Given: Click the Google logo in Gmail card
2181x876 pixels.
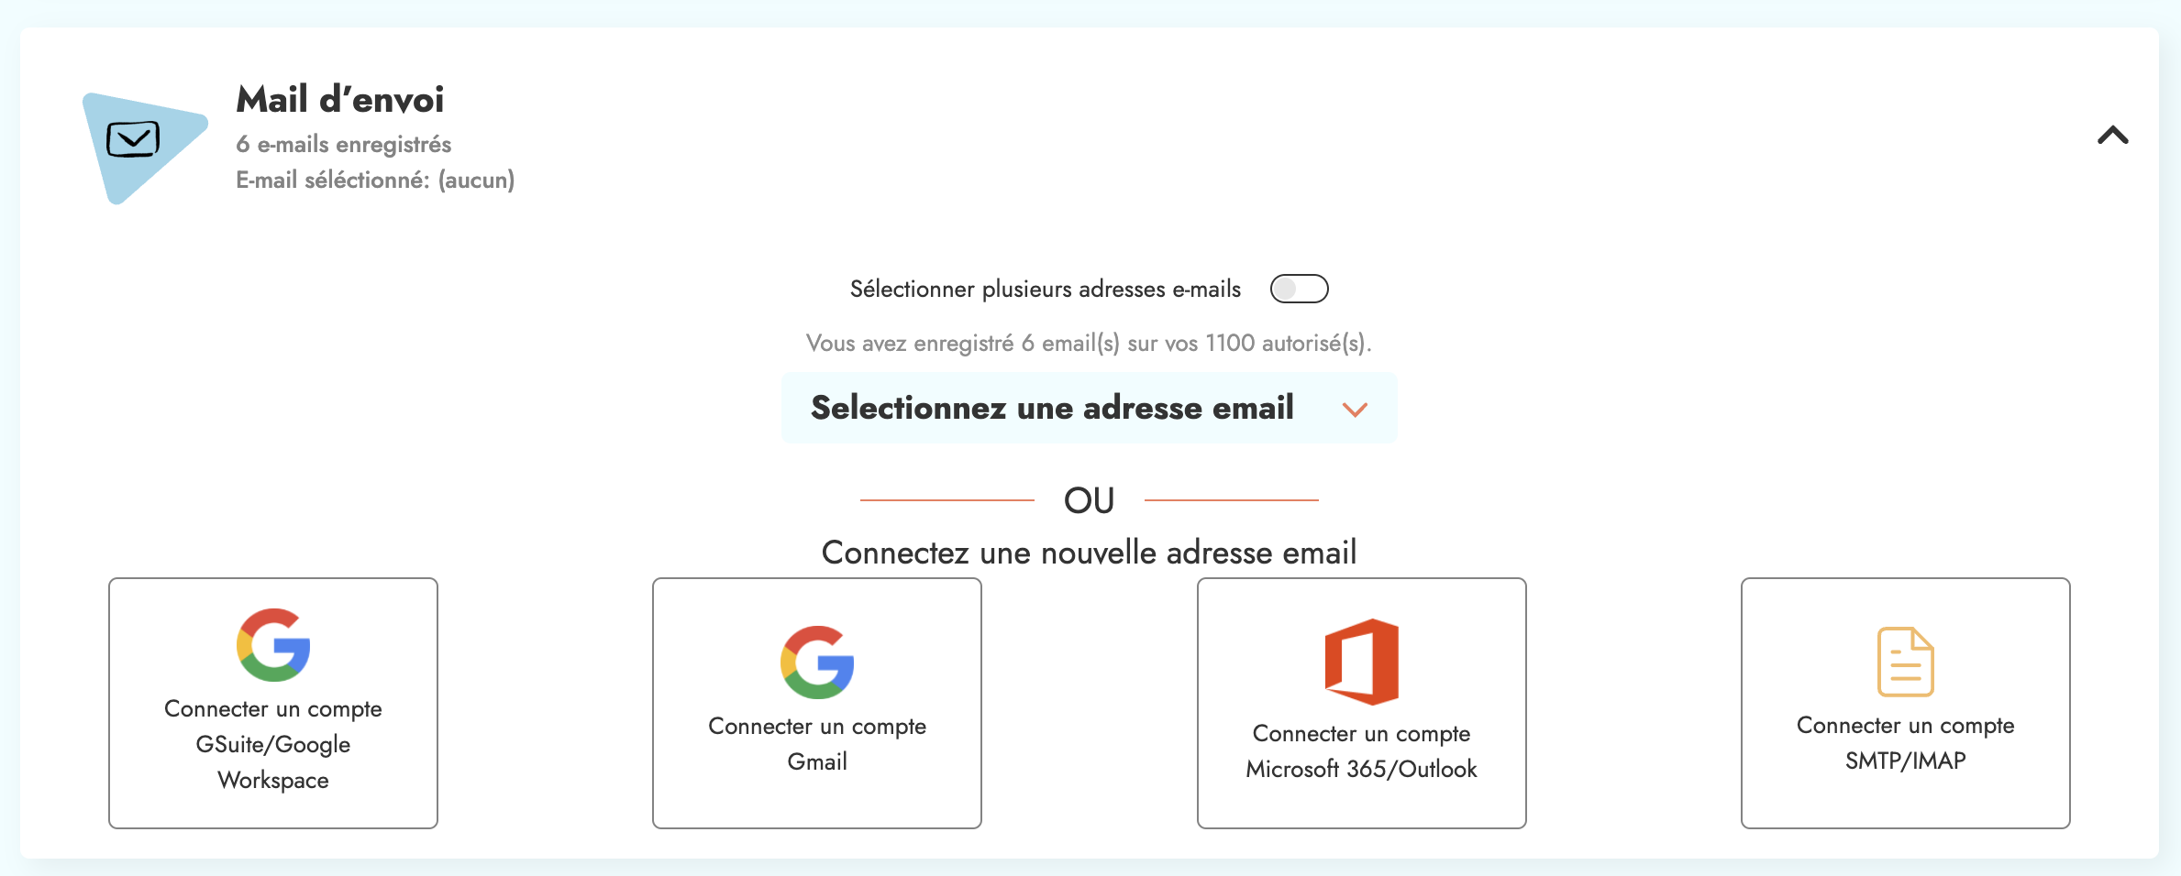Looking at the screenshot, I should coord(817,662).
